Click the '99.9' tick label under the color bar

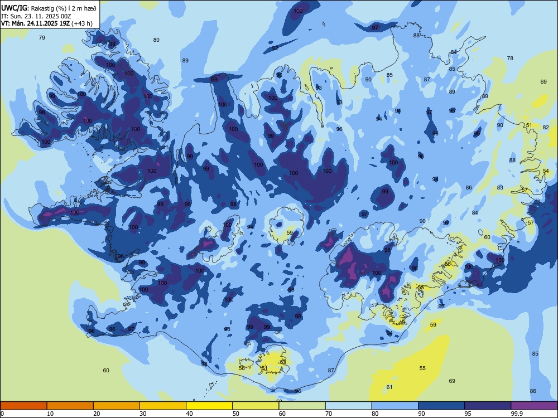click(x=517, y=414)
